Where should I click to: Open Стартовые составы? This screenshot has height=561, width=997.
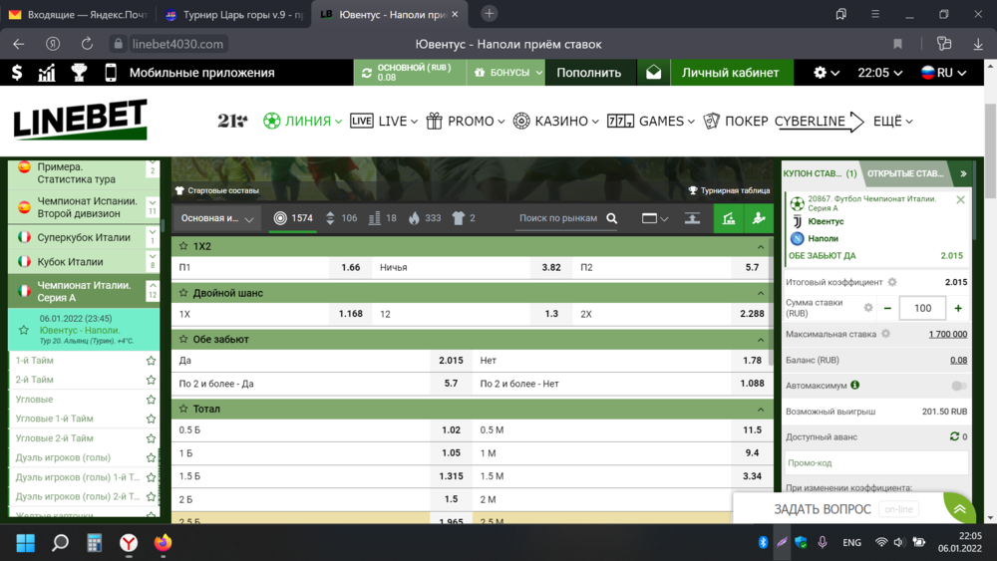(x=216, y=190)
